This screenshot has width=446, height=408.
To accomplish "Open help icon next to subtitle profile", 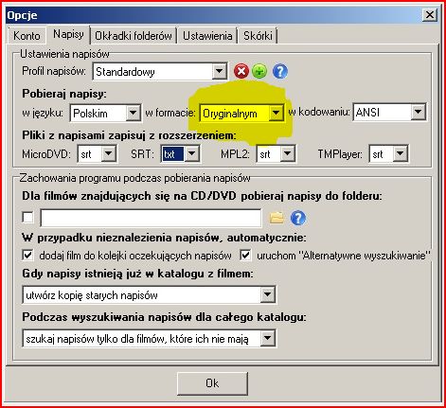I will tap(280, 71).
